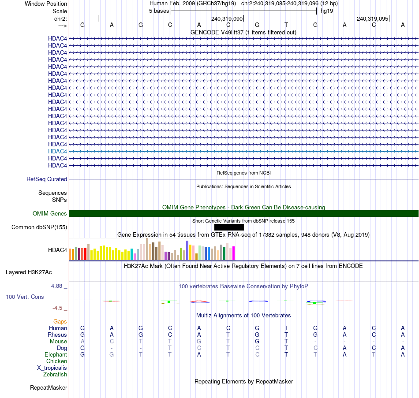Image resolution: width=419 pixels, height=398 pixels.
Task: Click the RepeatMasker track label
Action: (49, 387)
